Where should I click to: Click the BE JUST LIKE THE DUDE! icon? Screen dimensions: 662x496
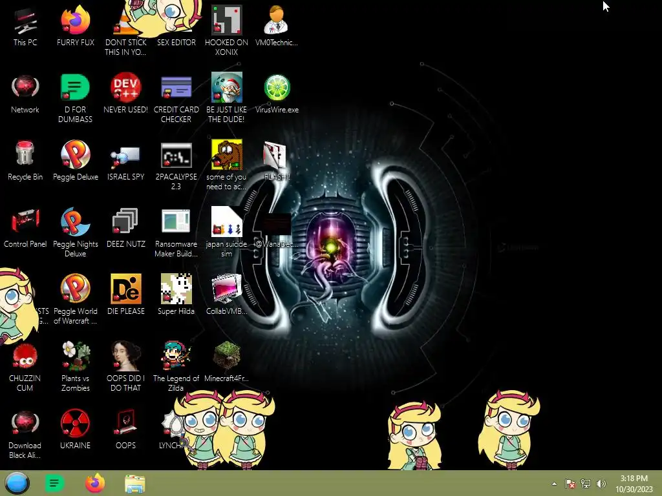point(226,98)
